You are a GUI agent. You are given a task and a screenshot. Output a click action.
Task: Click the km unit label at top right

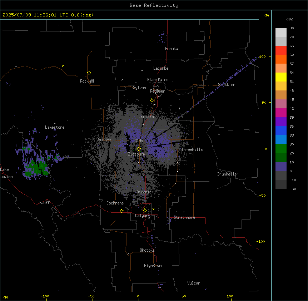click(x=266, y=15)
